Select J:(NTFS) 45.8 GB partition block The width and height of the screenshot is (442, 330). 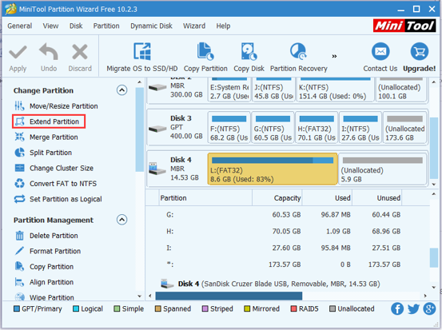point(273,89)
